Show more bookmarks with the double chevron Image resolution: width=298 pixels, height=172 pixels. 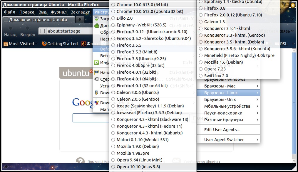[293, 44]
